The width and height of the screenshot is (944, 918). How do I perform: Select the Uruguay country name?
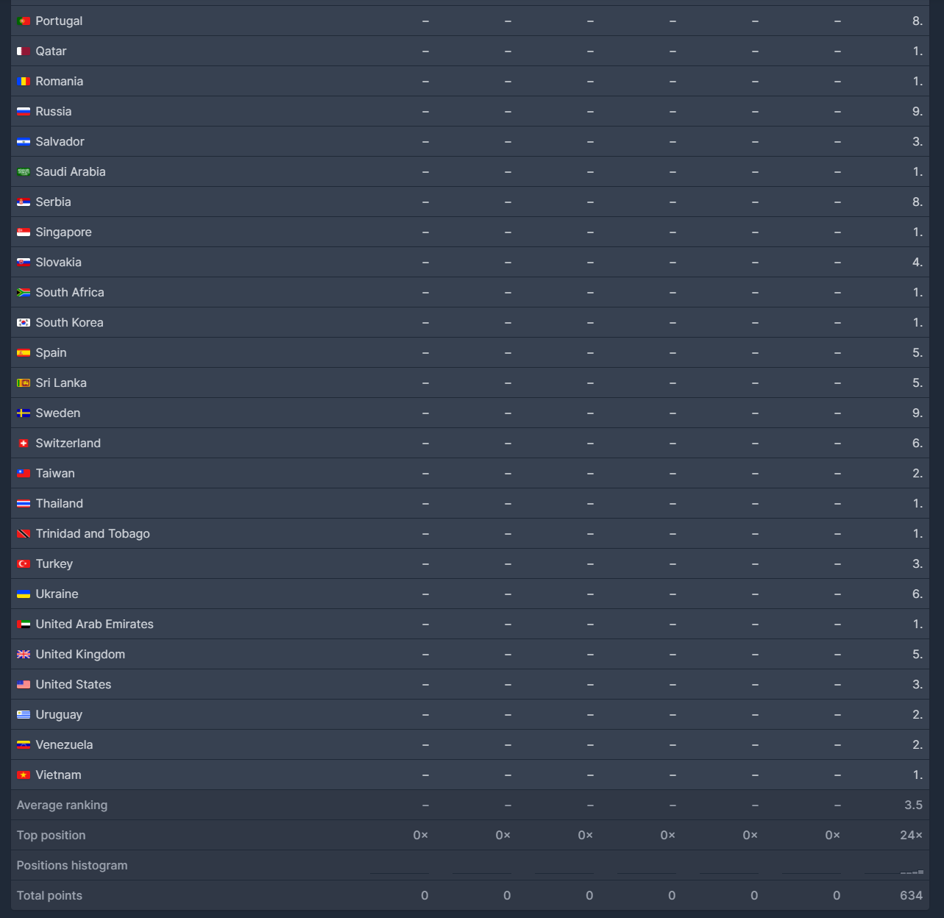[x=59, y=715]
